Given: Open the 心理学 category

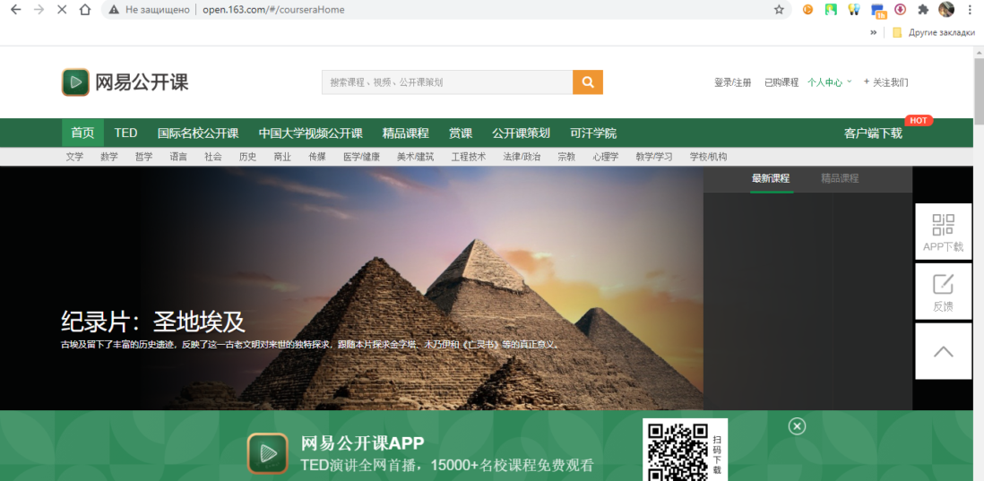Looking at the screenshot, I should click(606, 157).
